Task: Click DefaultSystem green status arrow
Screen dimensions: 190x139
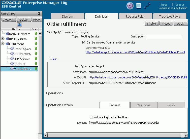Action: tap(36, 33)
